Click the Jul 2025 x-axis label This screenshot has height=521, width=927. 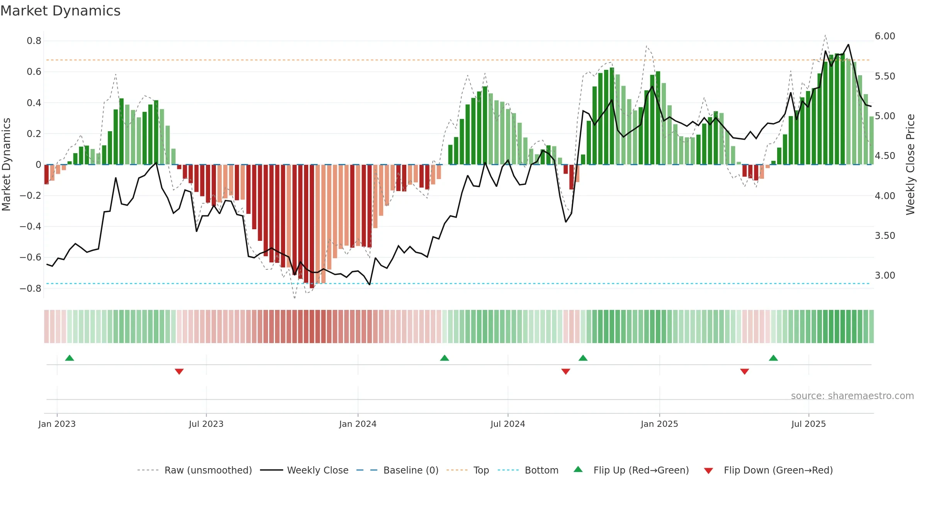809,424
